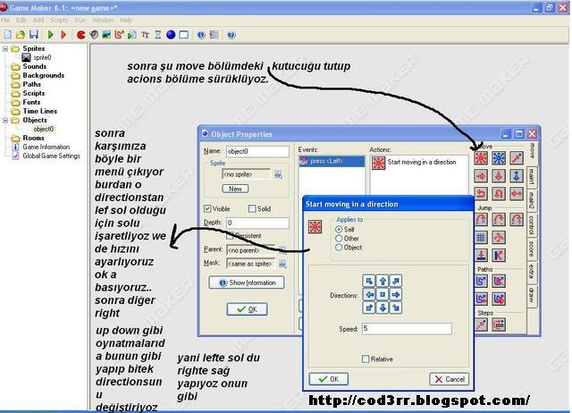The image size is (572, 413).
Task: Select the press <Left> event
Action: pos(332,161)
